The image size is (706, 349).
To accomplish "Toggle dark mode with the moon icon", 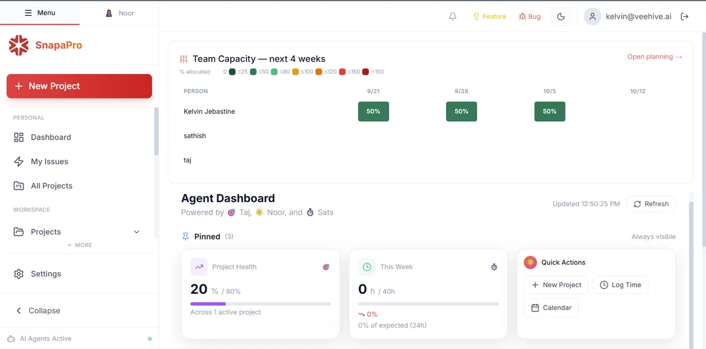I will [x=561, y=16].
